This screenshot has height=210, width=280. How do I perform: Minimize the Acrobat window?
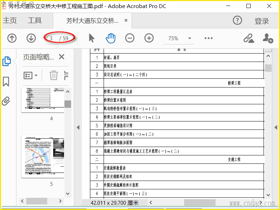click(228, 6)
